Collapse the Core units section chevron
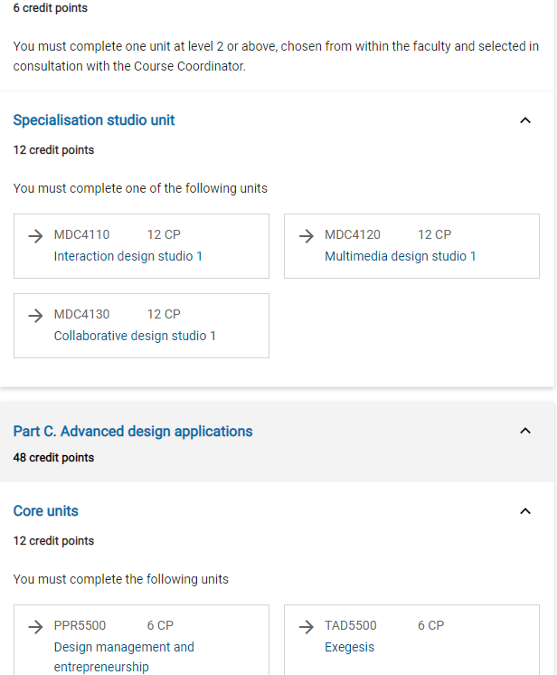Screen dimensions: 557x675 pyautogui.click(x=525, y=511)
